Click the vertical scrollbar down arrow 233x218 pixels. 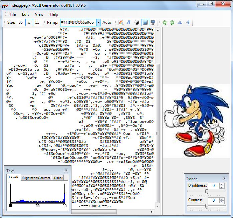(x=158, y=206)
